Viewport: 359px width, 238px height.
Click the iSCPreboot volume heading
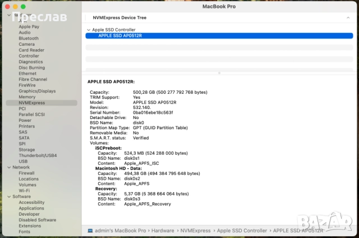pos(108,148)
